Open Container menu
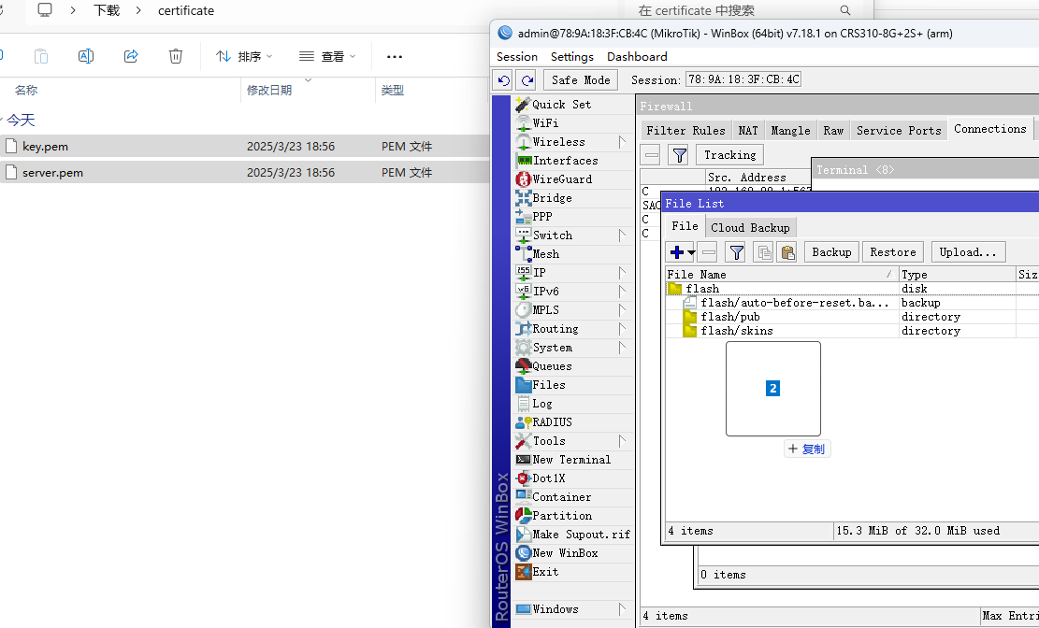 (x=574, y=497)
